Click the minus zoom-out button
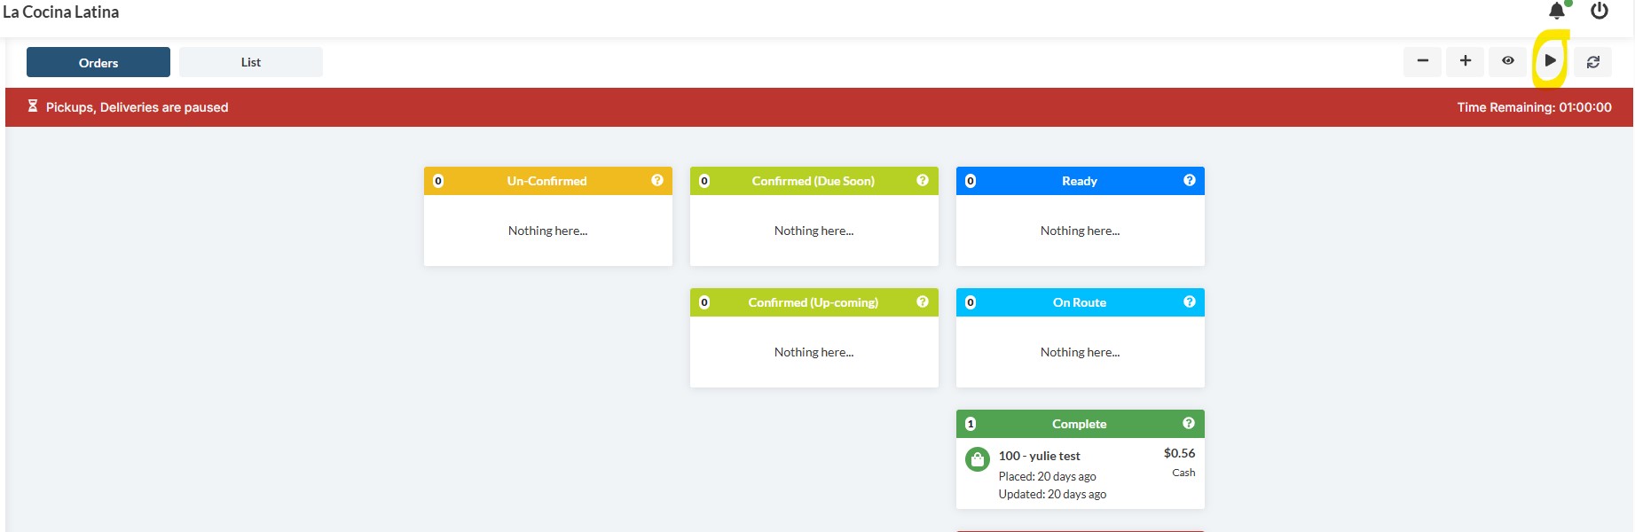Image resolution: width=1635 pixels, height=532 pixels. point(1422,61)
